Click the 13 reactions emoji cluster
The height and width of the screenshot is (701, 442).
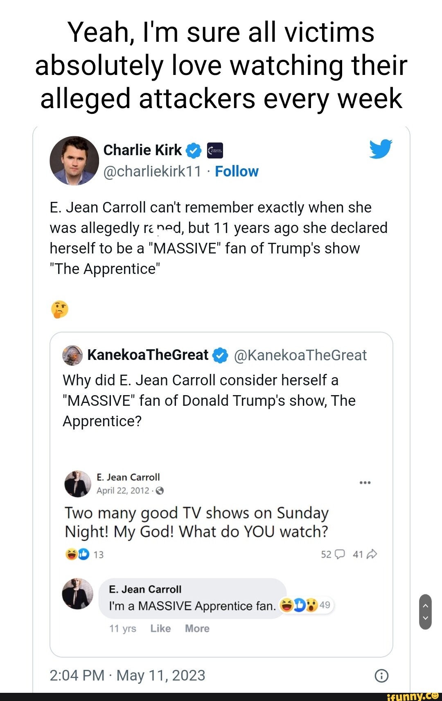(x=77, y=554)
